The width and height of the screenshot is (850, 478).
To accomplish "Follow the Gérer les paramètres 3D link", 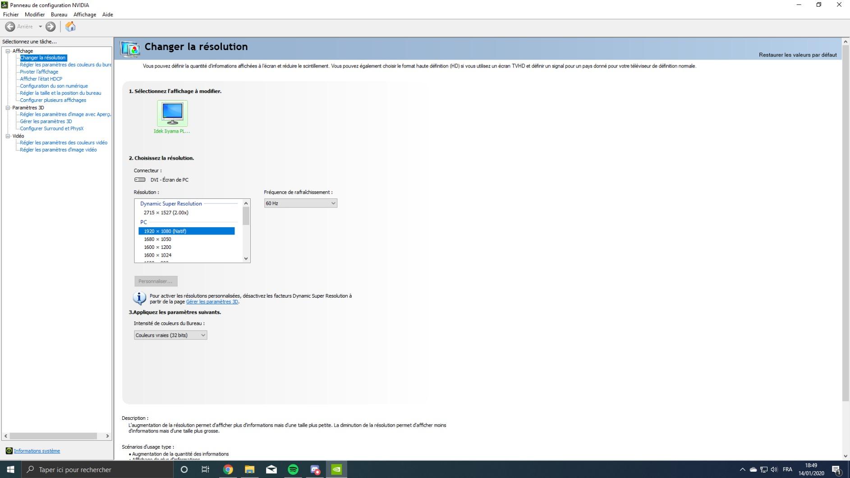I will click(x=212, y=302).
